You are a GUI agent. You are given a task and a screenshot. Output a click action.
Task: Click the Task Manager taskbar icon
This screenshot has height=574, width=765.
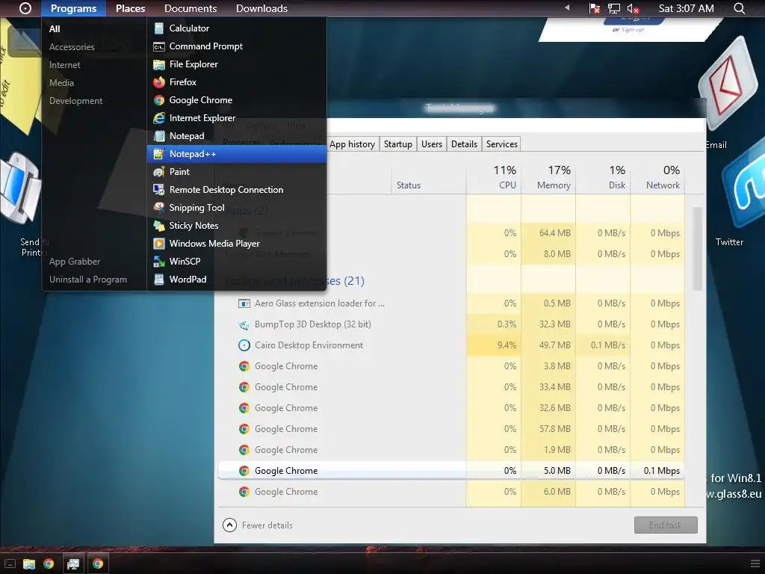point(73,564)
